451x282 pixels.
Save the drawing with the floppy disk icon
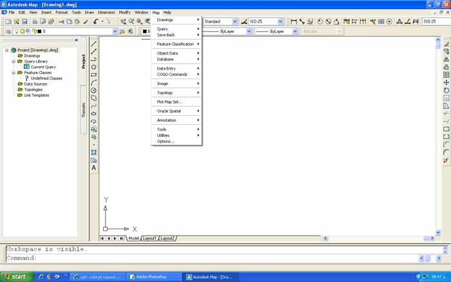pyautogui.click(x=24, y=21)
